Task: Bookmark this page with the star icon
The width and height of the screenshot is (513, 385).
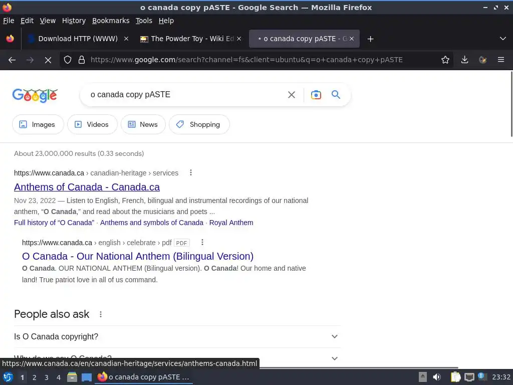Action: coord(445,60)
